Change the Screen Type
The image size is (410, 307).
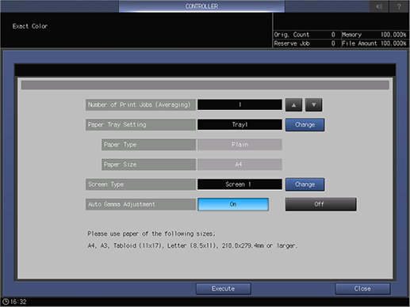[x=305, y=184]
